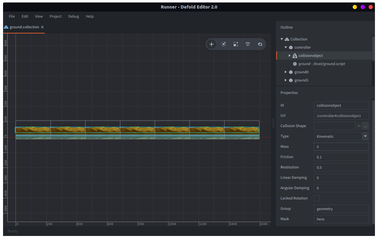The width and height of the screenshot is (378, 239).
Task: Click the Friction input field
Action: click(341, 157)
